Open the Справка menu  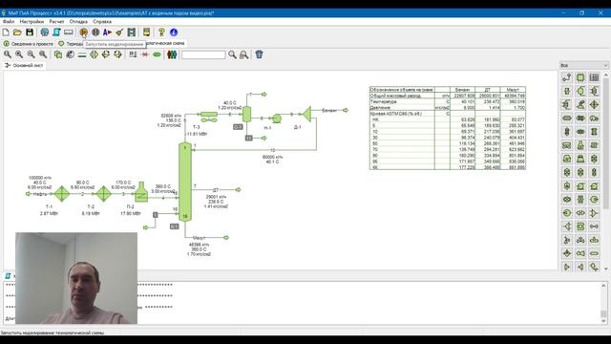102,21
